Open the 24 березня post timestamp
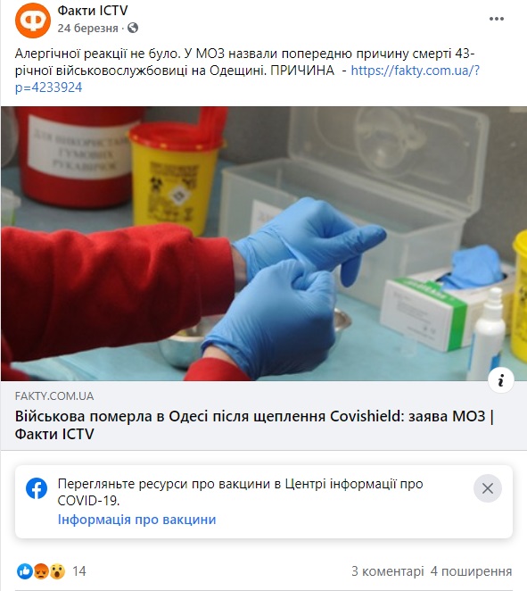 87,29
